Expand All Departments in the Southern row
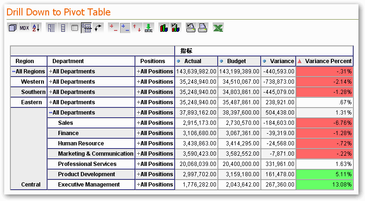 click(50, 92)
